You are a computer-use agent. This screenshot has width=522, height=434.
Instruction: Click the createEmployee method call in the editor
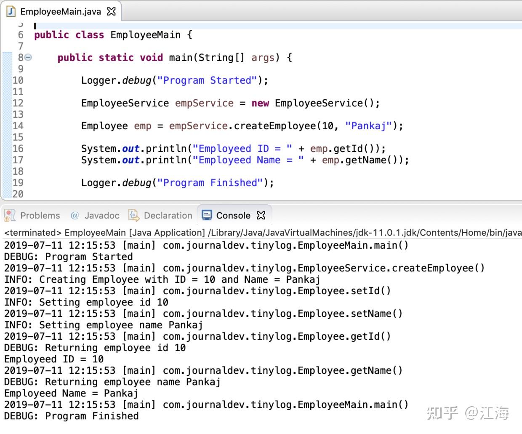click(x=274, y=126)
